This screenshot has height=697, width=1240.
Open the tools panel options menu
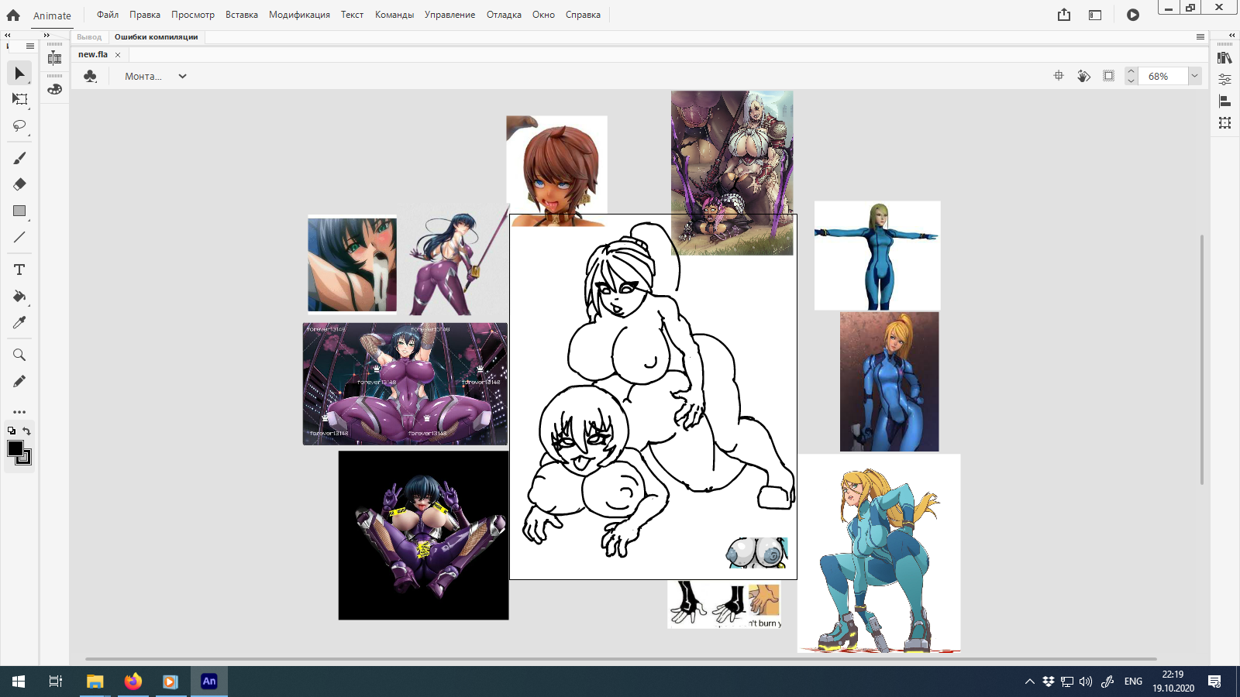click(x=30, y=46)
